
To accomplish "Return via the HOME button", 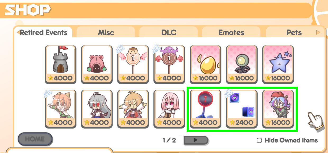I will click(x=35, y=139).
